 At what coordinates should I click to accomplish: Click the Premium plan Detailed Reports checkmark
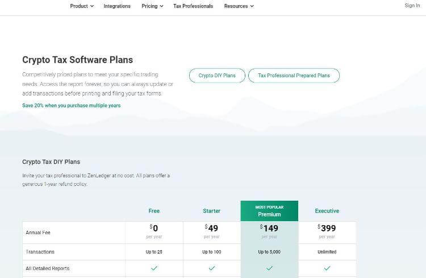[x=269, y=268]
